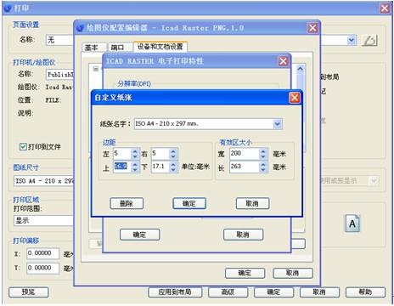The image size is (394, 306).
Task: Click 帮助 in the 打印 window
Action: (x=365, y=292)
